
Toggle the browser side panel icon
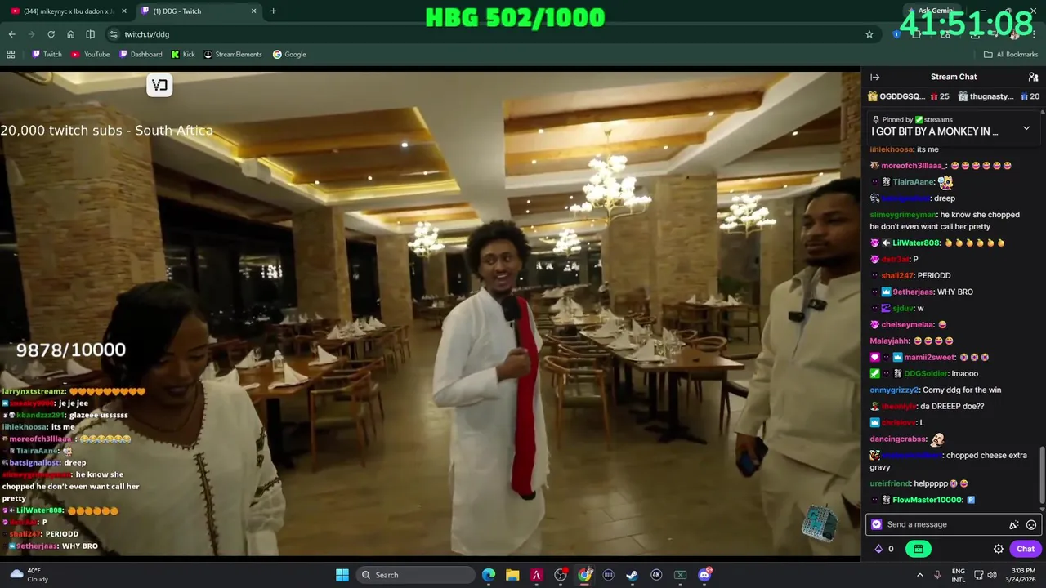pyautogui.click(x=90, y=34)
